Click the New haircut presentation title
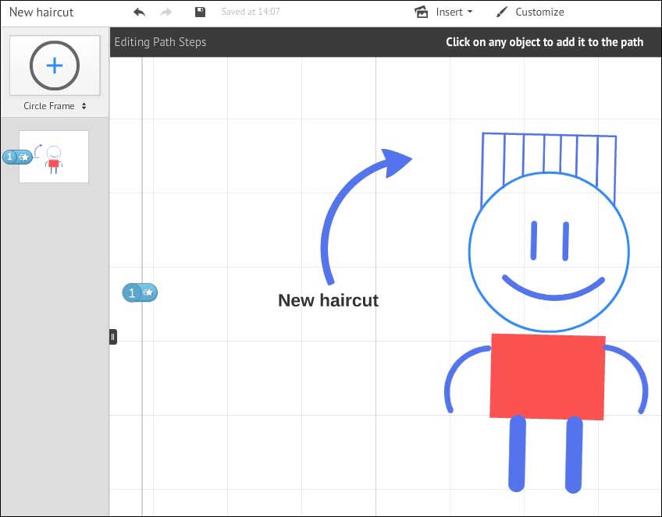The image size is (662, 517). [41, 12]
